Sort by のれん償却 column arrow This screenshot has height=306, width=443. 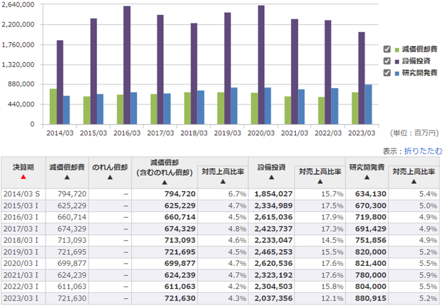point(110,177)
